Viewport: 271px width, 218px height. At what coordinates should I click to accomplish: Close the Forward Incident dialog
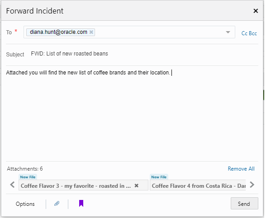[x=256, y=11]
